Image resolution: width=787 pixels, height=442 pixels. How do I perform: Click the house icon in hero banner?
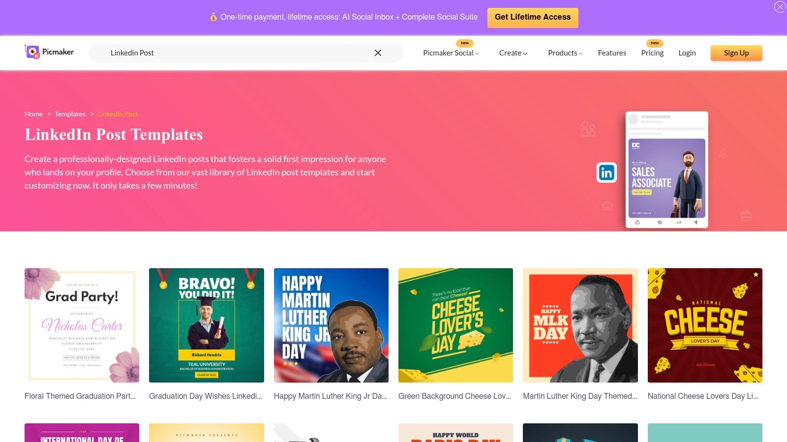pos(607,205)
